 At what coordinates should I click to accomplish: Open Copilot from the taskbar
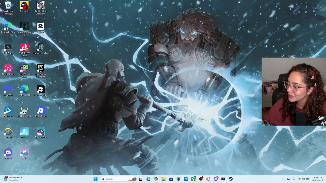[x=156, y=179]
